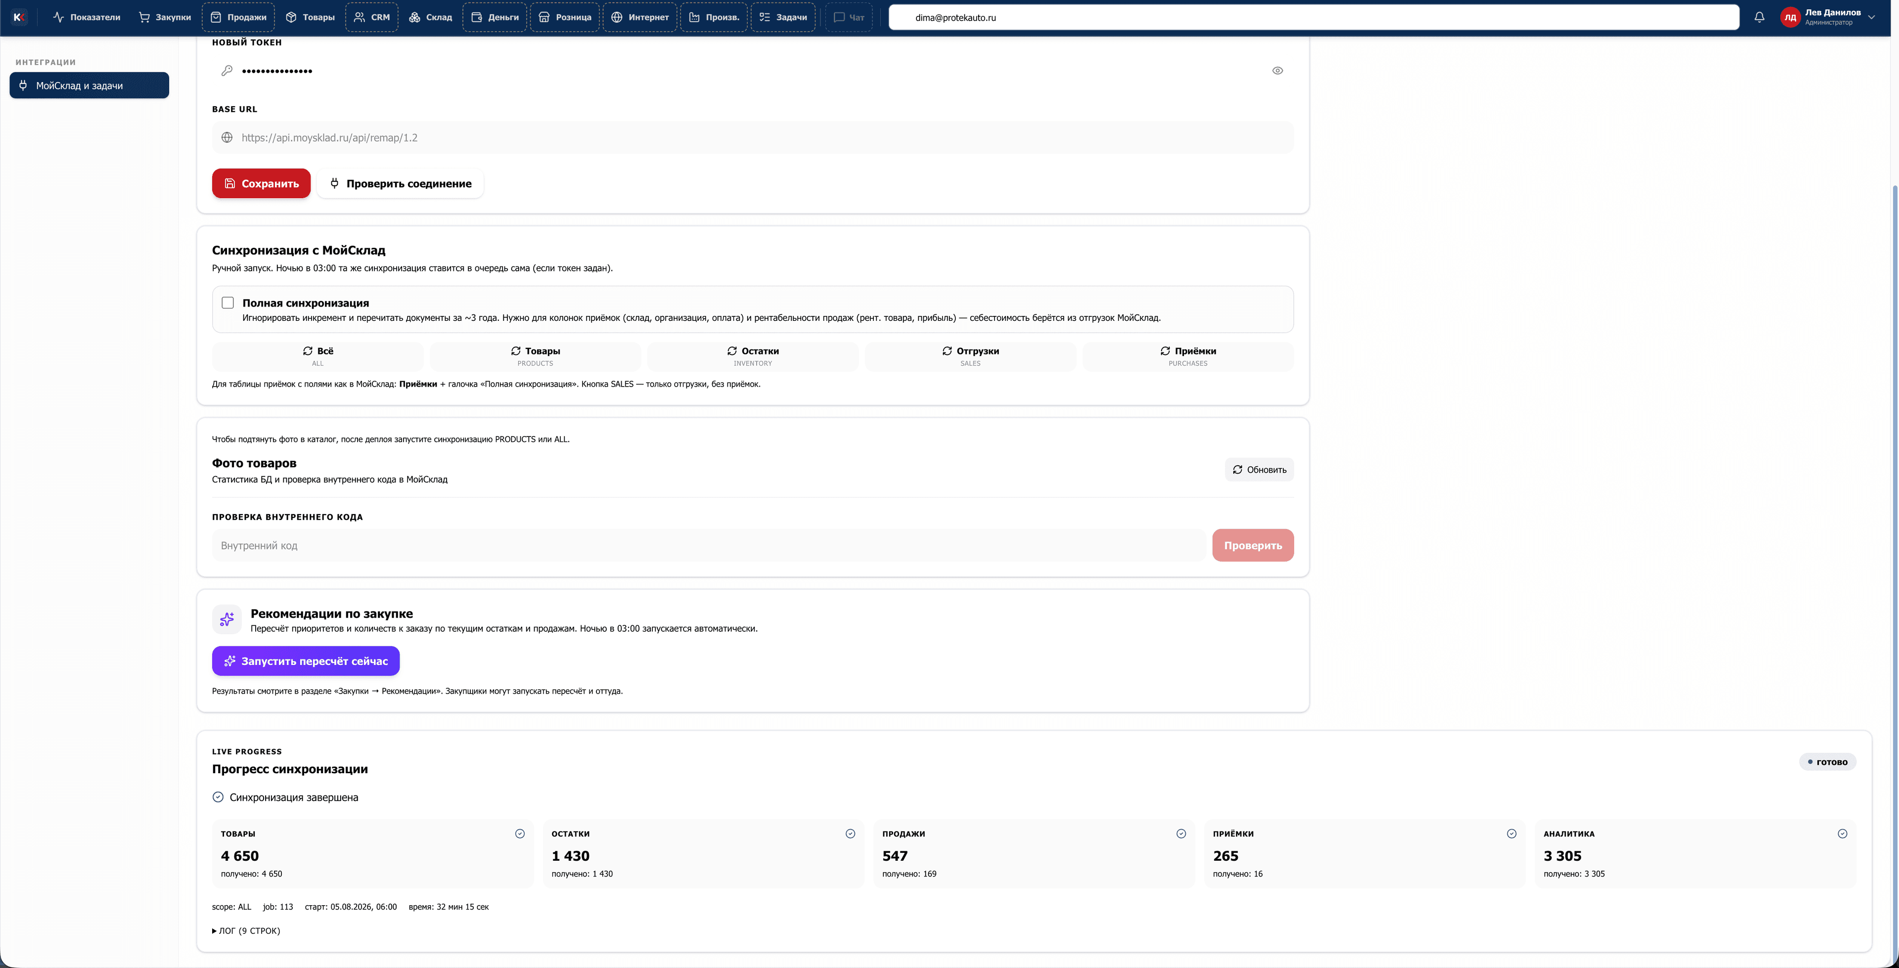Screen dimensions: 1899x968
Task: Click the K logo in top-left corner
Action: tap(20, 17)
